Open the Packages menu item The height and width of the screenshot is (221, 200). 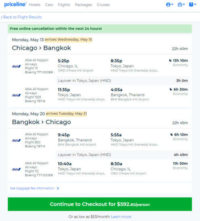coord(83,5)
